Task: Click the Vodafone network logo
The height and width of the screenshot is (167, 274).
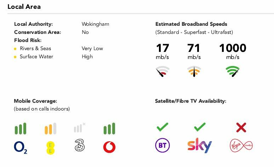Action: point(109,147)
